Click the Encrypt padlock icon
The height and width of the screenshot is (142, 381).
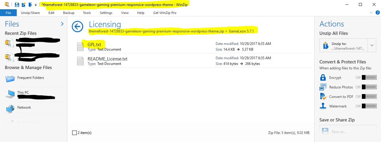[x=323, y=77]
